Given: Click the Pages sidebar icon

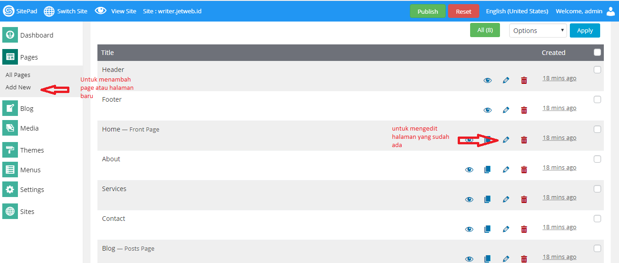Looking at the screenshot, I should [10, 57].
